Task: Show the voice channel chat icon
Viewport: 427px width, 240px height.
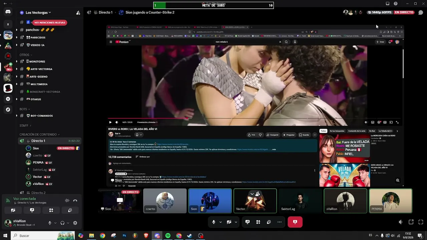Action: tap(421, 13)
